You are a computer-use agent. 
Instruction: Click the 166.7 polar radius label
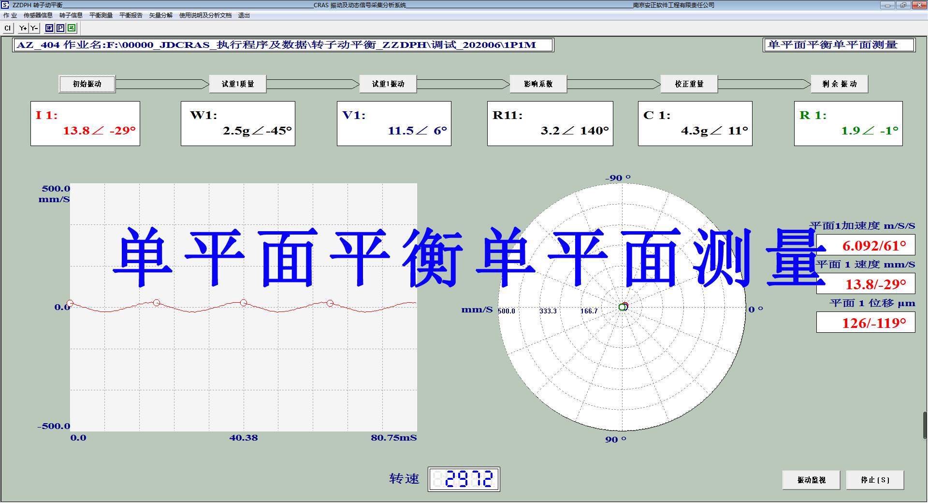(589, 311)
